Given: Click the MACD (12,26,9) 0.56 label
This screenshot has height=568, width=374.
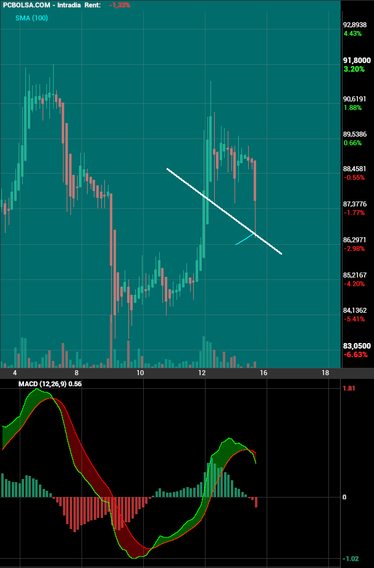Looking at the screenshot, I should pyautogui.click(x=50, y=384).
